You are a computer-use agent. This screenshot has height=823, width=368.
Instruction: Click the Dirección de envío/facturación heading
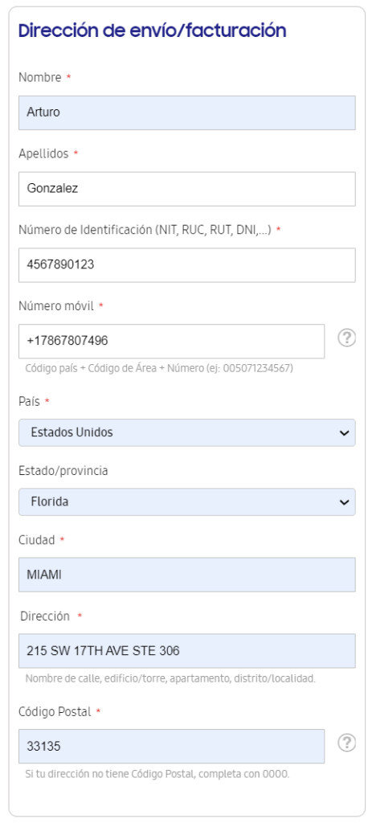pos(152,31)
